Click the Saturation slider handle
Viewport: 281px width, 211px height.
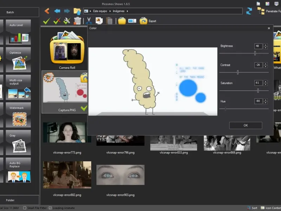tap(258, 90)
